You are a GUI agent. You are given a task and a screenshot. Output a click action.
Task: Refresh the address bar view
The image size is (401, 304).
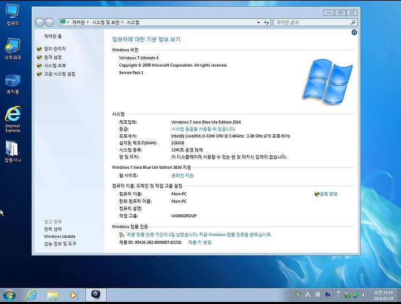pyautogui.click(x=266, y=22)
